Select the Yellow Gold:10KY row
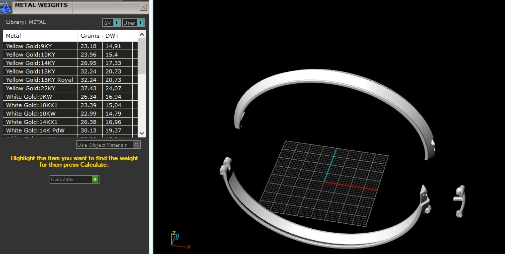 click(x=70, y=55)
